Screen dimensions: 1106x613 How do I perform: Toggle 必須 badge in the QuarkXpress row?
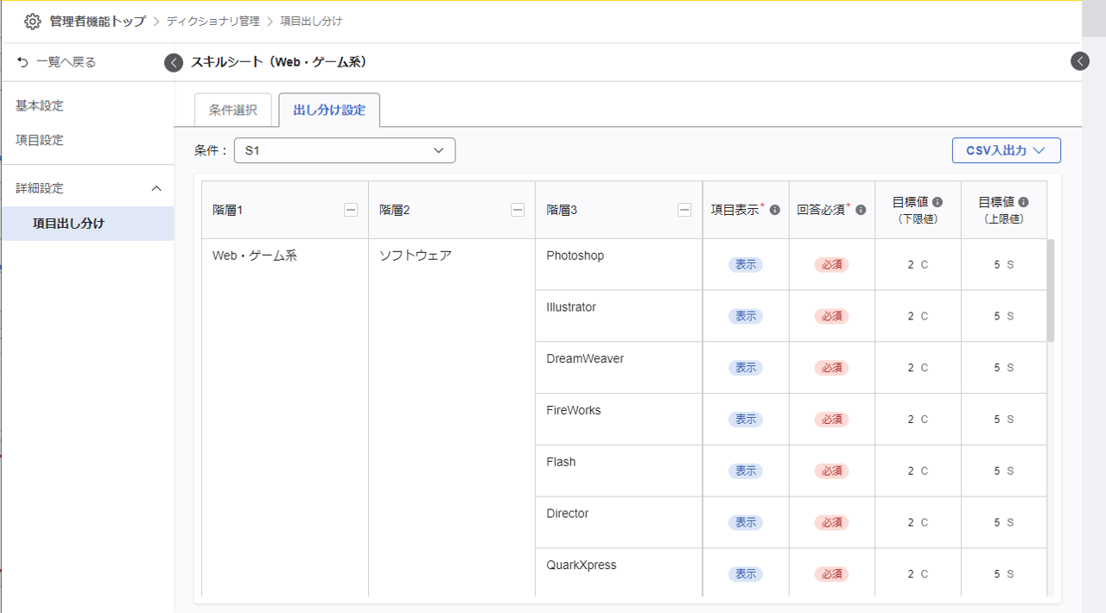pyautogui.click(x=832, y=574)
